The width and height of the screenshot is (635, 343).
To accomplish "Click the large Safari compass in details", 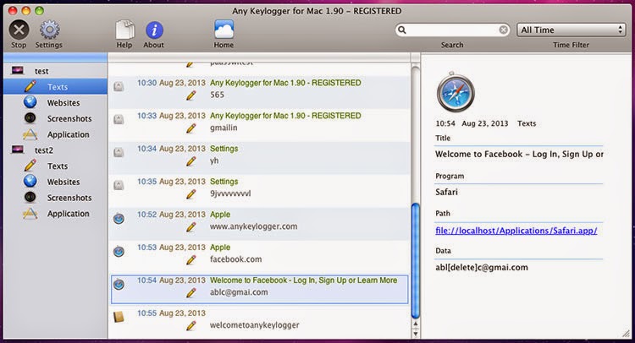I will (x=456, y=93).
